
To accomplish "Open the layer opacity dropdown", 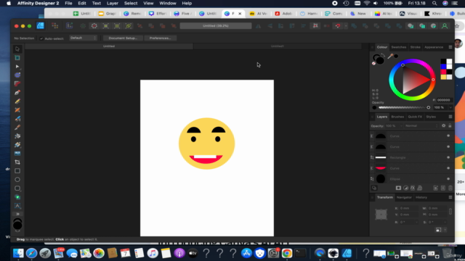I will 401,125.
